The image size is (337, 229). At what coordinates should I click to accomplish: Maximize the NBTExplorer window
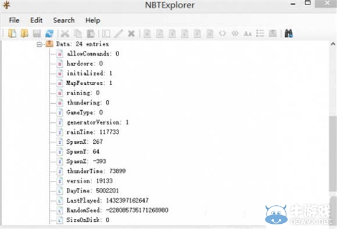[x=308, y=3]
